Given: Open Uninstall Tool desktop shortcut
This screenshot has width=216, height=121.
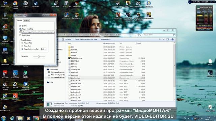Looking at the screenshot, I should click(x=5, y=108).
